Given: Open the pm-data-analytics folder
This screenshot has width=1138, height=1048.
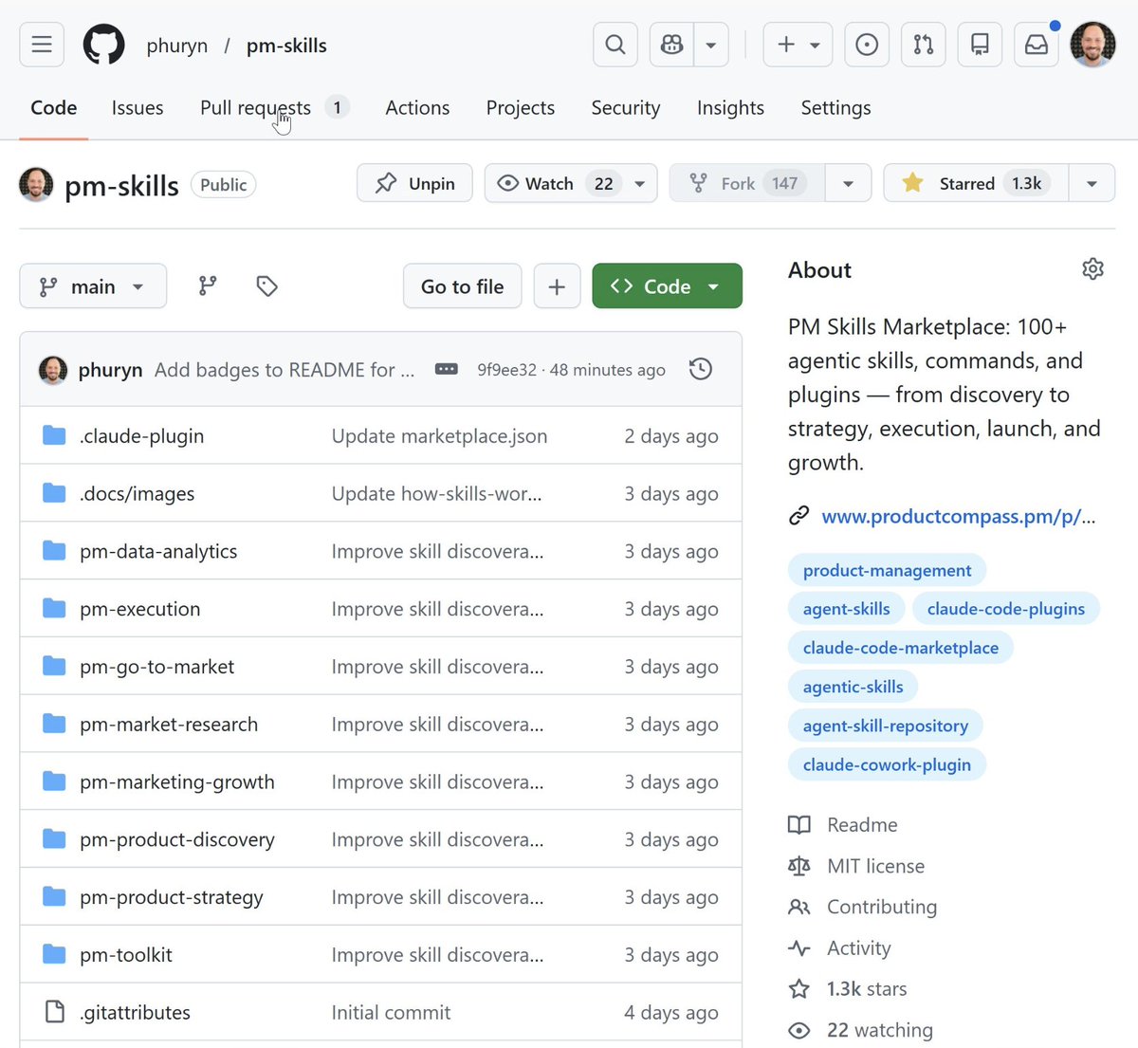Looking at the screenshot, I should click(158, 552).
